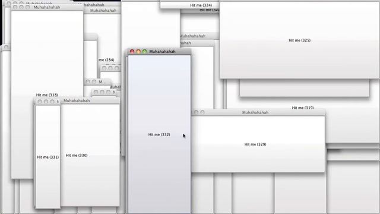This screenshot has height=214, width=380.
Task: Click the Hit me (325) button
Action: [299, 40]
